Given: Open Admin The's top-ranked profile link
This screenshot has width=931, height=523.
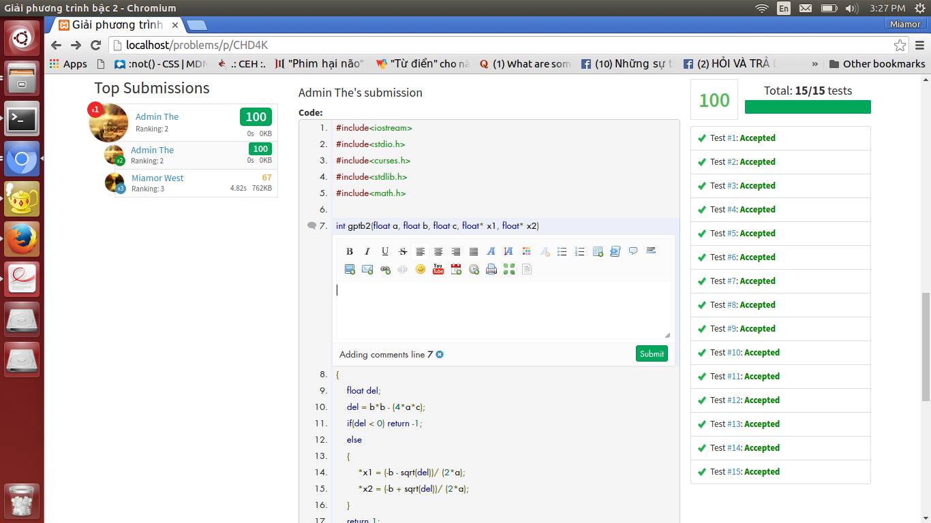Looking at the screenshot, I should coord(157,116).
